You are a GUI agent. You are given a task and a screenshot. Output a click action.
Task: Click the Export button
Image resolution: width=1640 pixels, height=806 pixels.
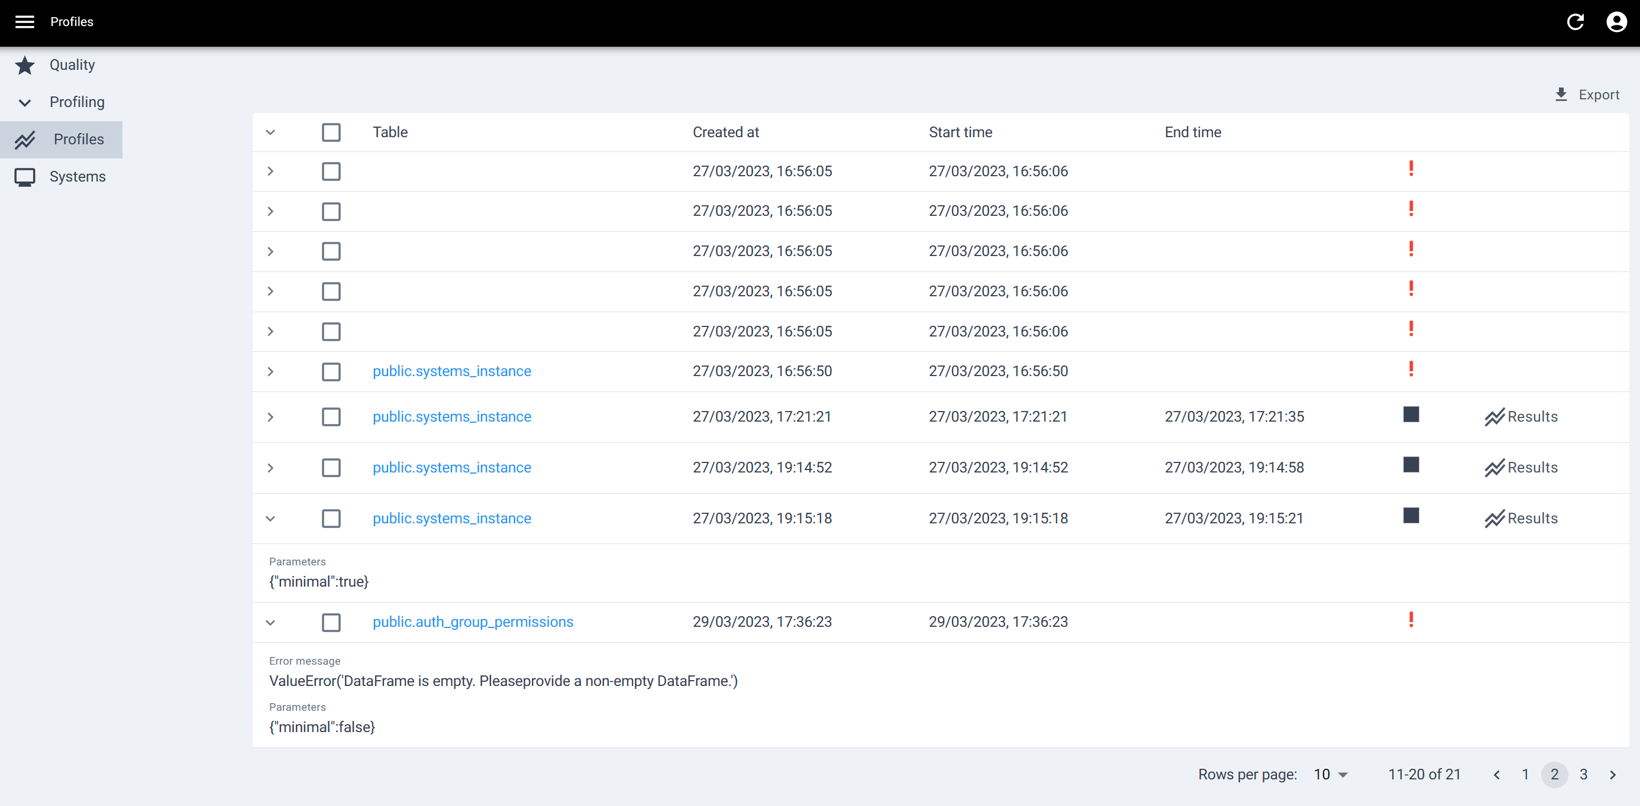[x=1587, y=95]
